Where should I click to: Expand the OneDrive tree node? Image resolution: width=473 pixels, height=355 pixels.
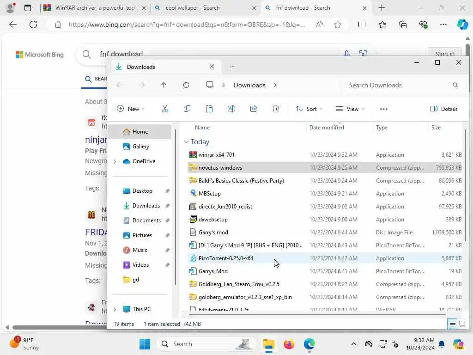coord(115,161)
